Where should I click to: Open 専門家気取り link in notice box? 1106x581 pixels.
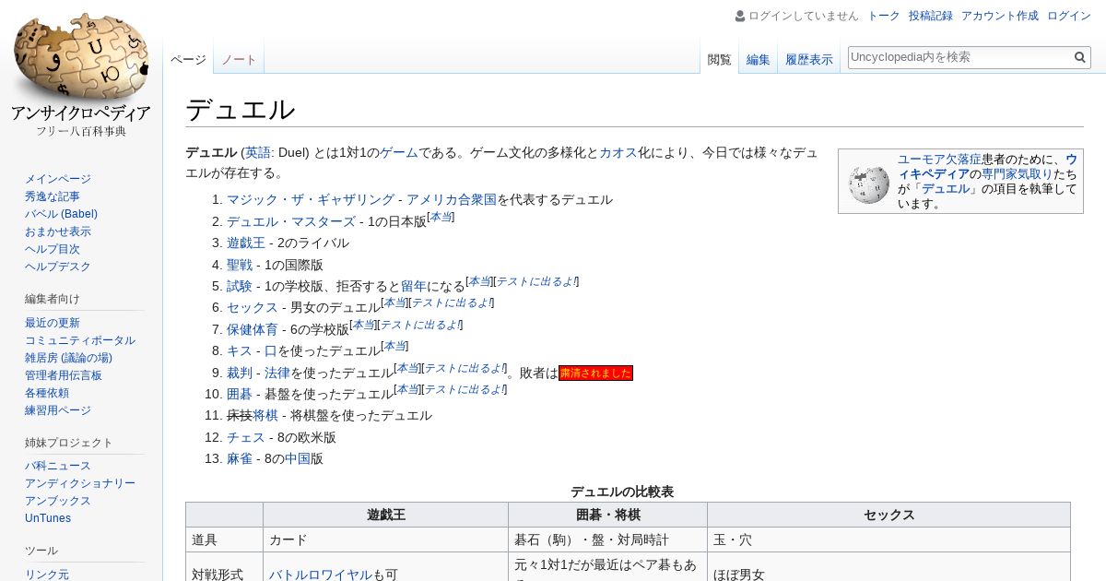[x=1018, y=173]
